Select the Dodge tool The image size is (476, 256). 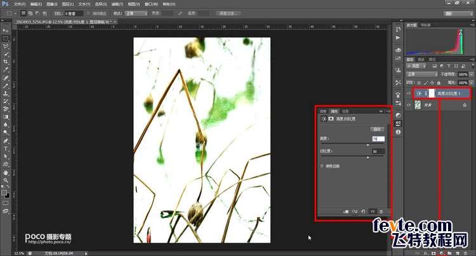(6, 133)
